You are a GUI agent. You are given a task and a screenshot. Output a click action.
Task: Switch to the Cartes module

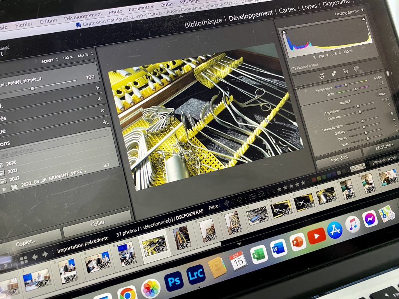click(287, 10)
